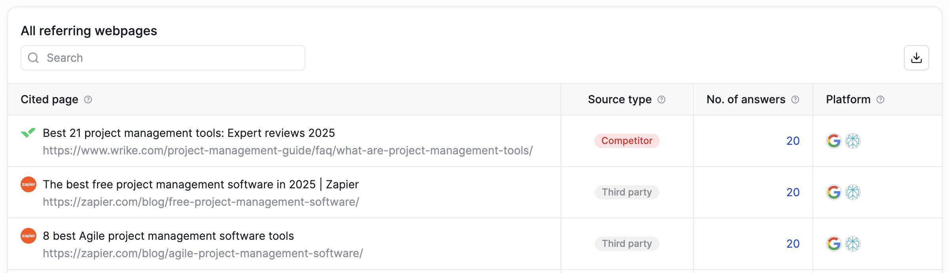Type in the referring webpages Search field
This screenshot has width=949, height=273.
pyautogui.click(x=170, y=58)
